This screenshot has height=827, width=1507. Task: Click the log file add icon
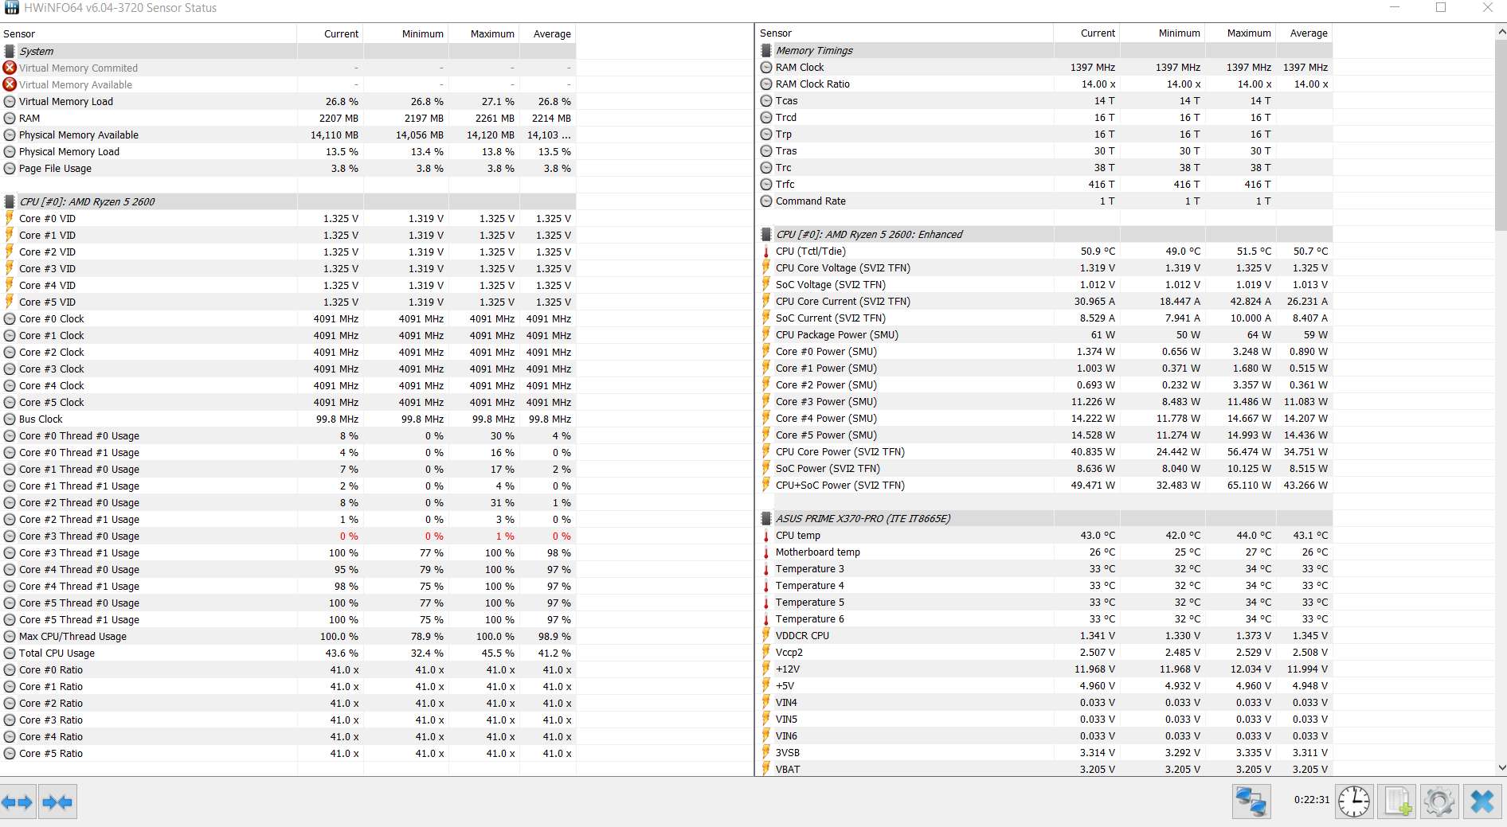[1398, 801]
